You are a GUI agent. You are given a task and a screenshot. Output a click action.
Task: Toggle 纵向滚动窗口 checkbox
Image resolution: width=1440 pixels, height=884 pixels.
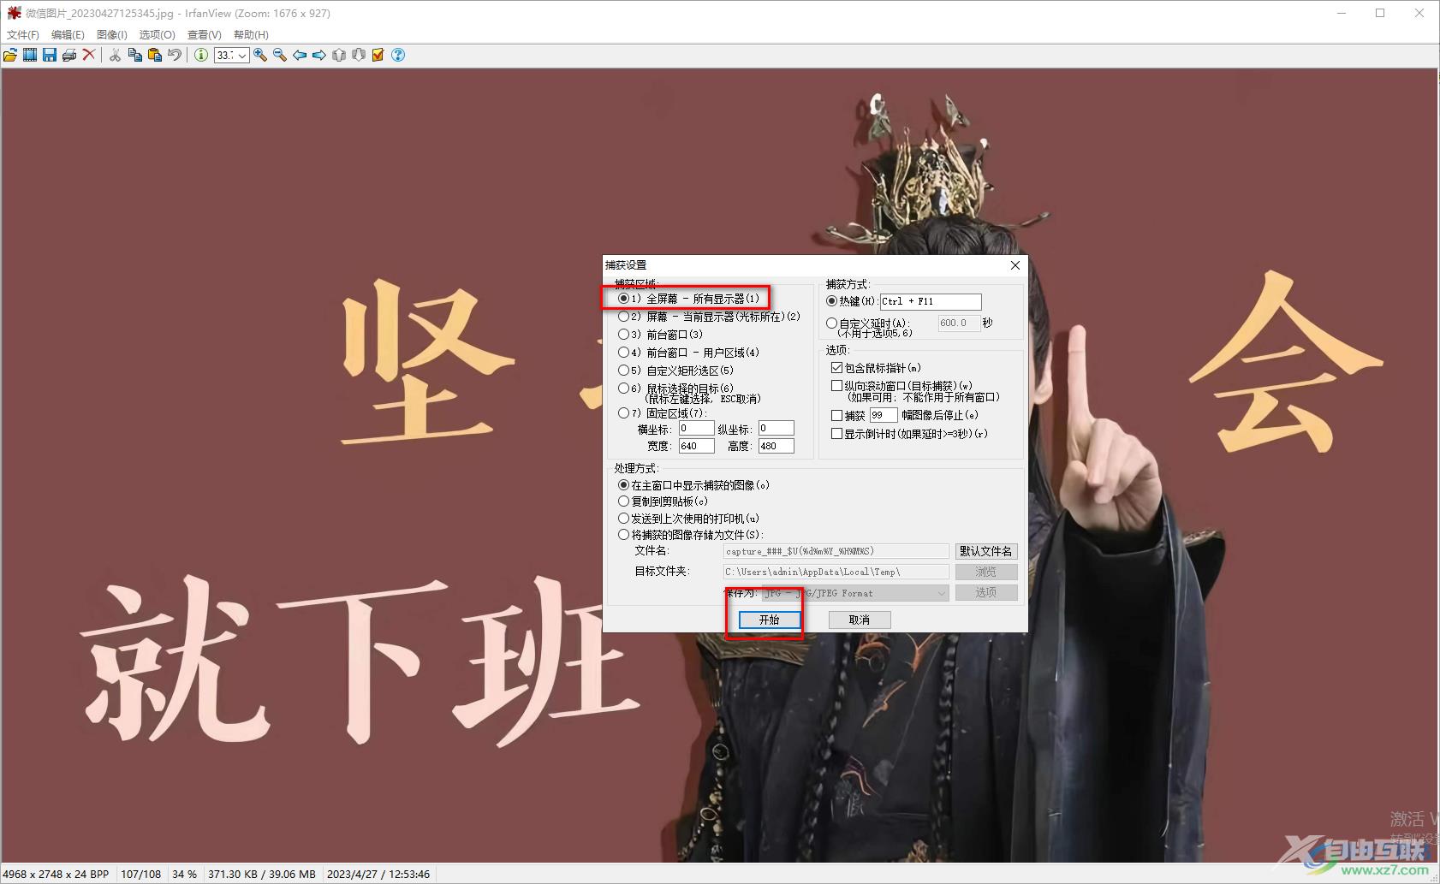point(901,386)
